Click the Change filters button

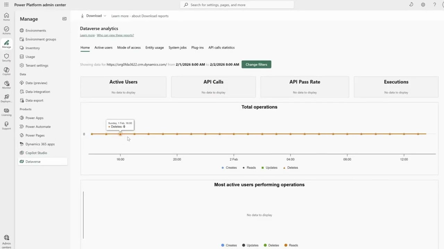pyautogui.click(x=256, y=64)
